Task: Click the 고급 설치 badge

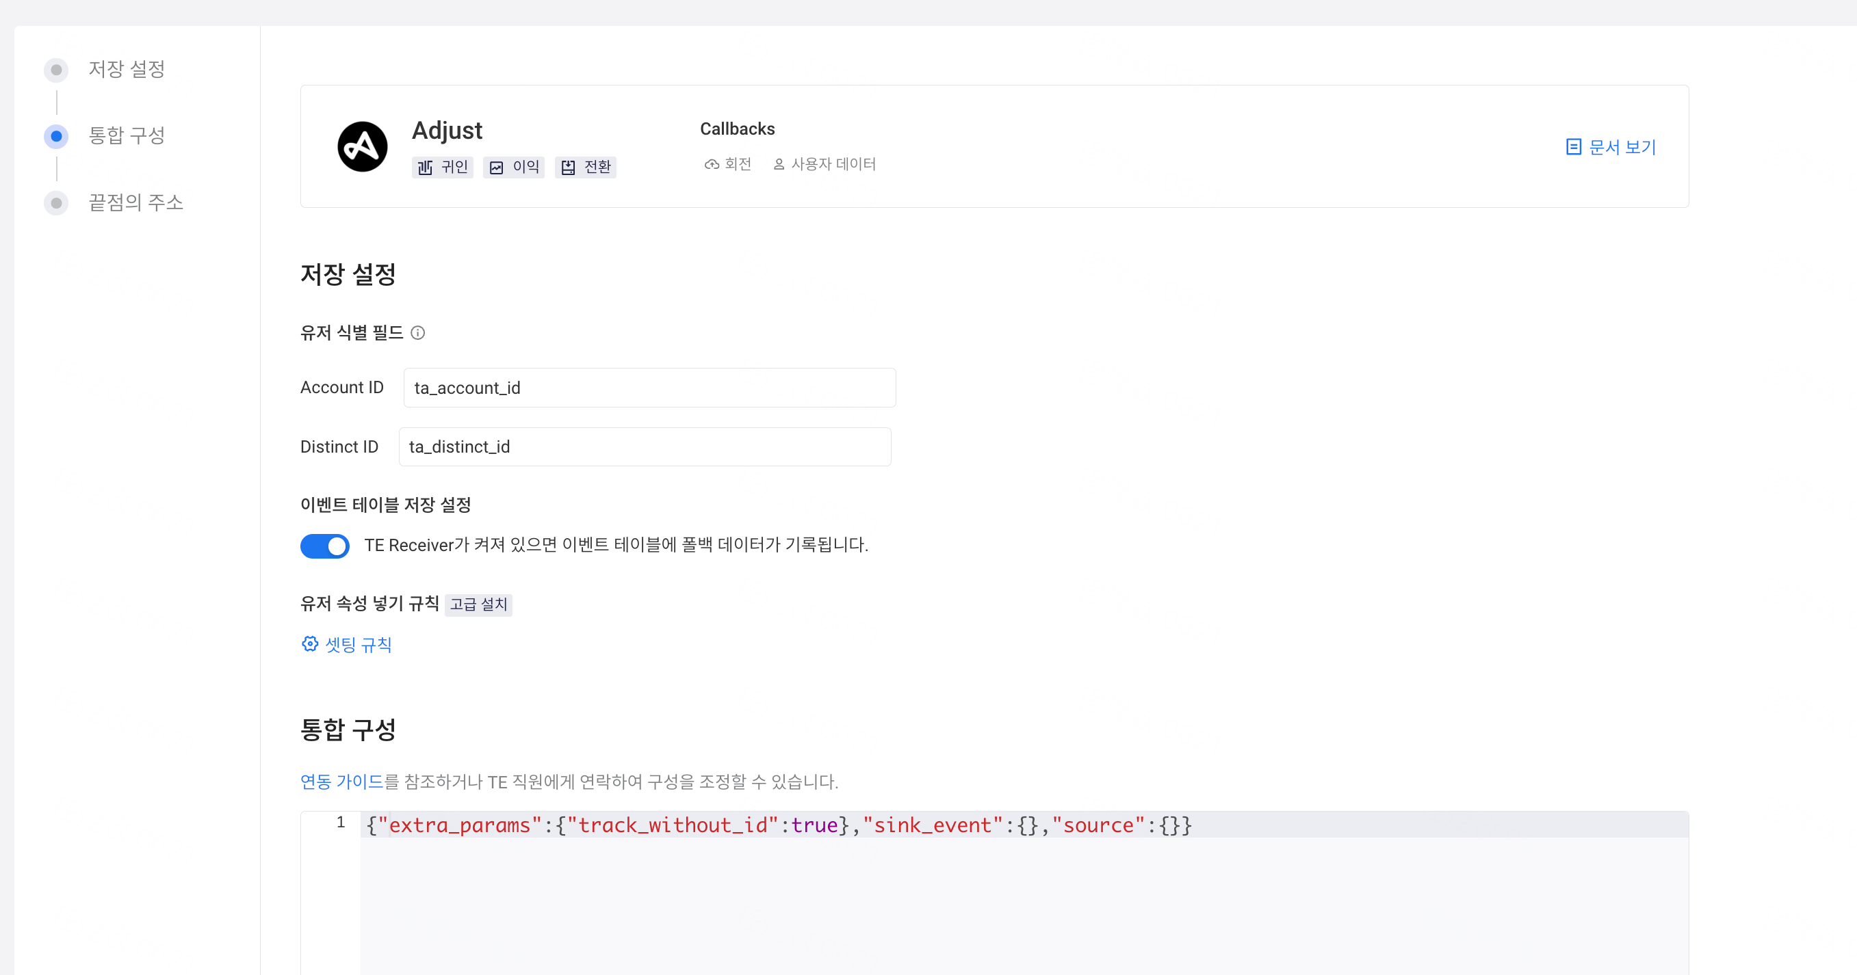Action: pyautogui.click(x=479, y=604)
